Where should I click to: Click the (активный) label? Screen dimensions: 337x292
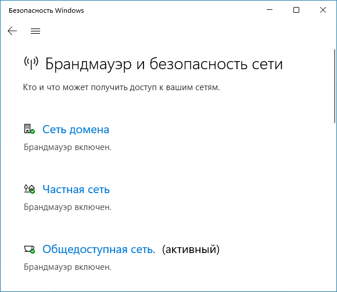pos(191,250)
